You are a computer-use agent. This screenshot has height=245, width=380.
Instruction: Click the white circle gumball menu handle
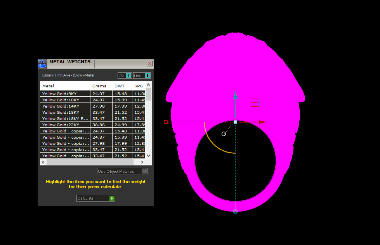point(224,134)
